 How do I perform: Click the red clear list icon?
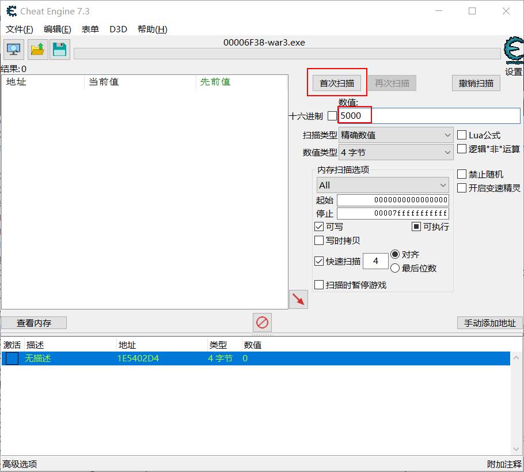click(x=263, y=322)
